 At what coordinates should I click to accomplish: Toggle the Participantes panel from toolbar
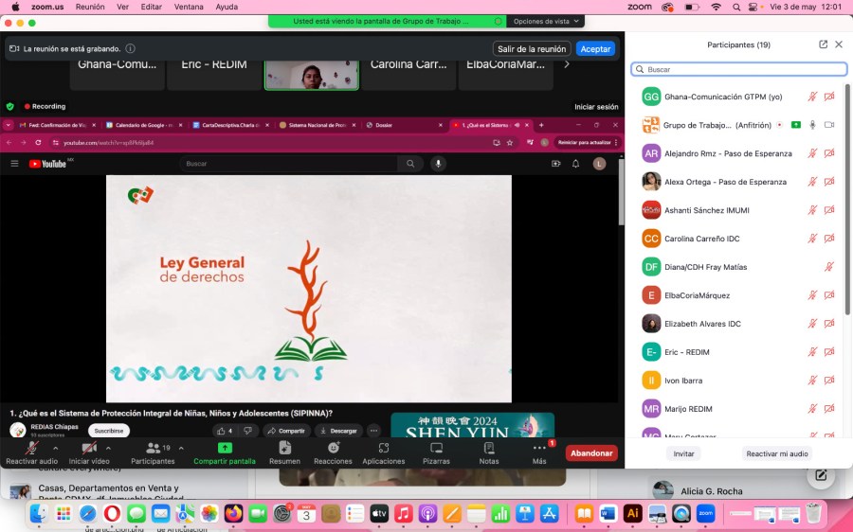click(152, 448)
